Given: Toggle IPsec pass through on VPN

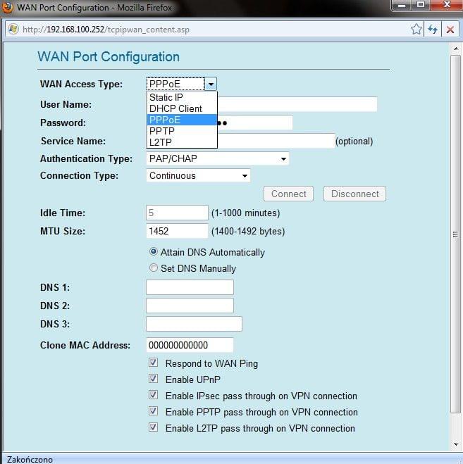Looking at the screenshot, I should click(x=154, y=396).
